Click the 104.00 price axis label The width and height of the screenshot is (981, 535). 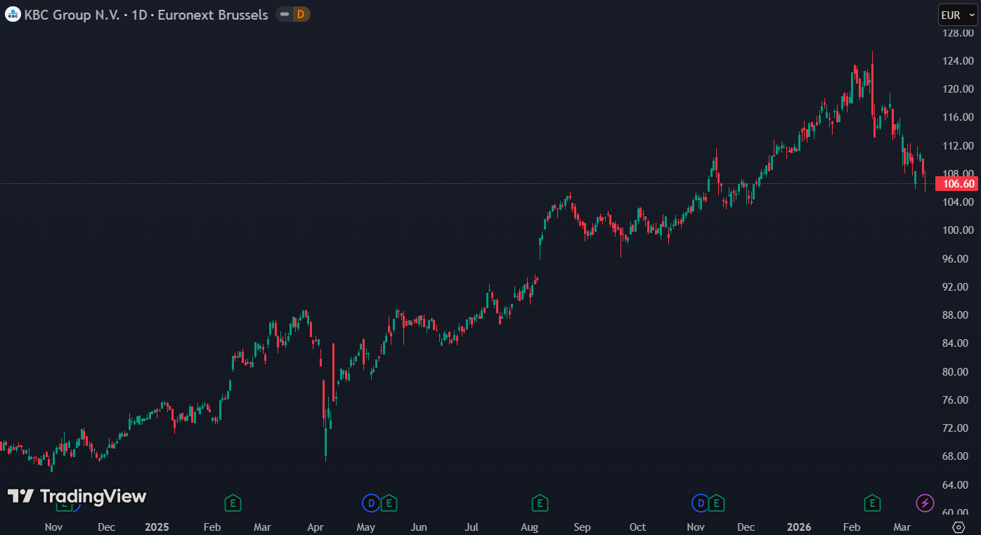click(959, 202)
